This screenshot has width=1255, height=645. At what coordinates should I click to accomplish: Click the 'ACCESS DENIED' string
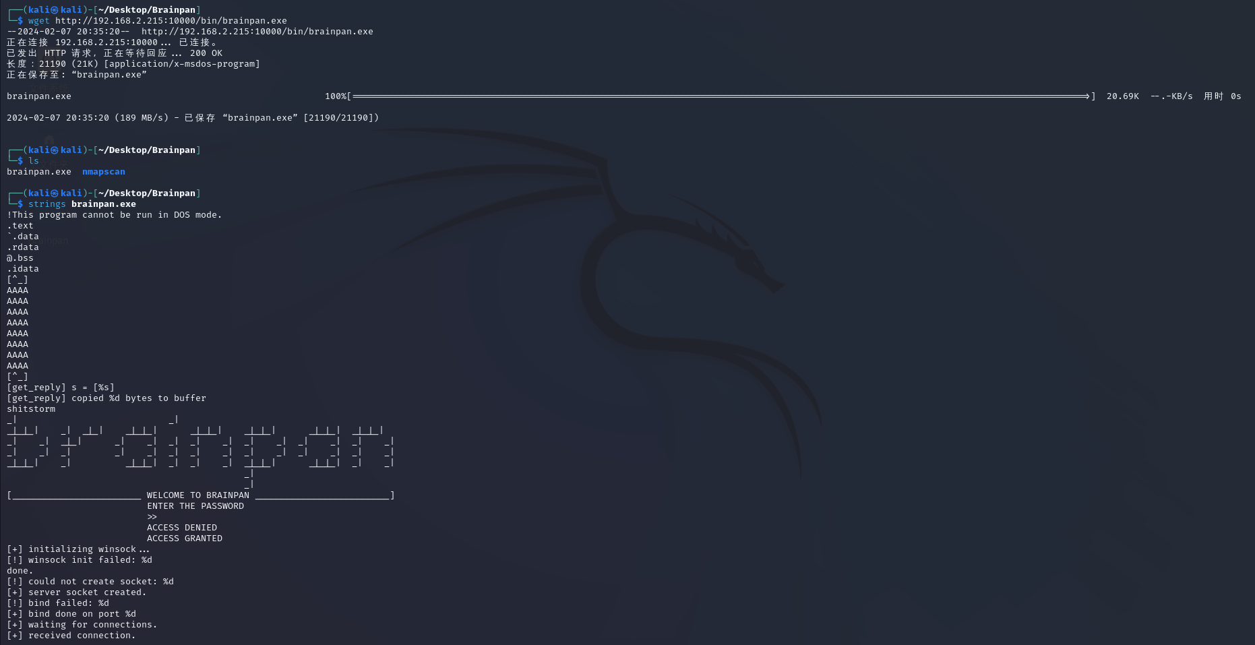point(182,528)
